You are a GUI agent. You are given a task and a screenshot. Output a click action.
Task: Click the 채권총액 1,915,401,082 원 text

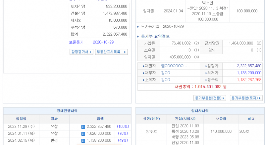pos(200,87)
